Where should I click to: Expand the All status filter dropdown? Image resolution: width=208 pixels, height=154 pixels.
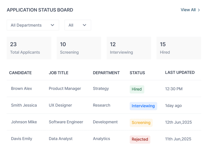(x=77, y=25)
